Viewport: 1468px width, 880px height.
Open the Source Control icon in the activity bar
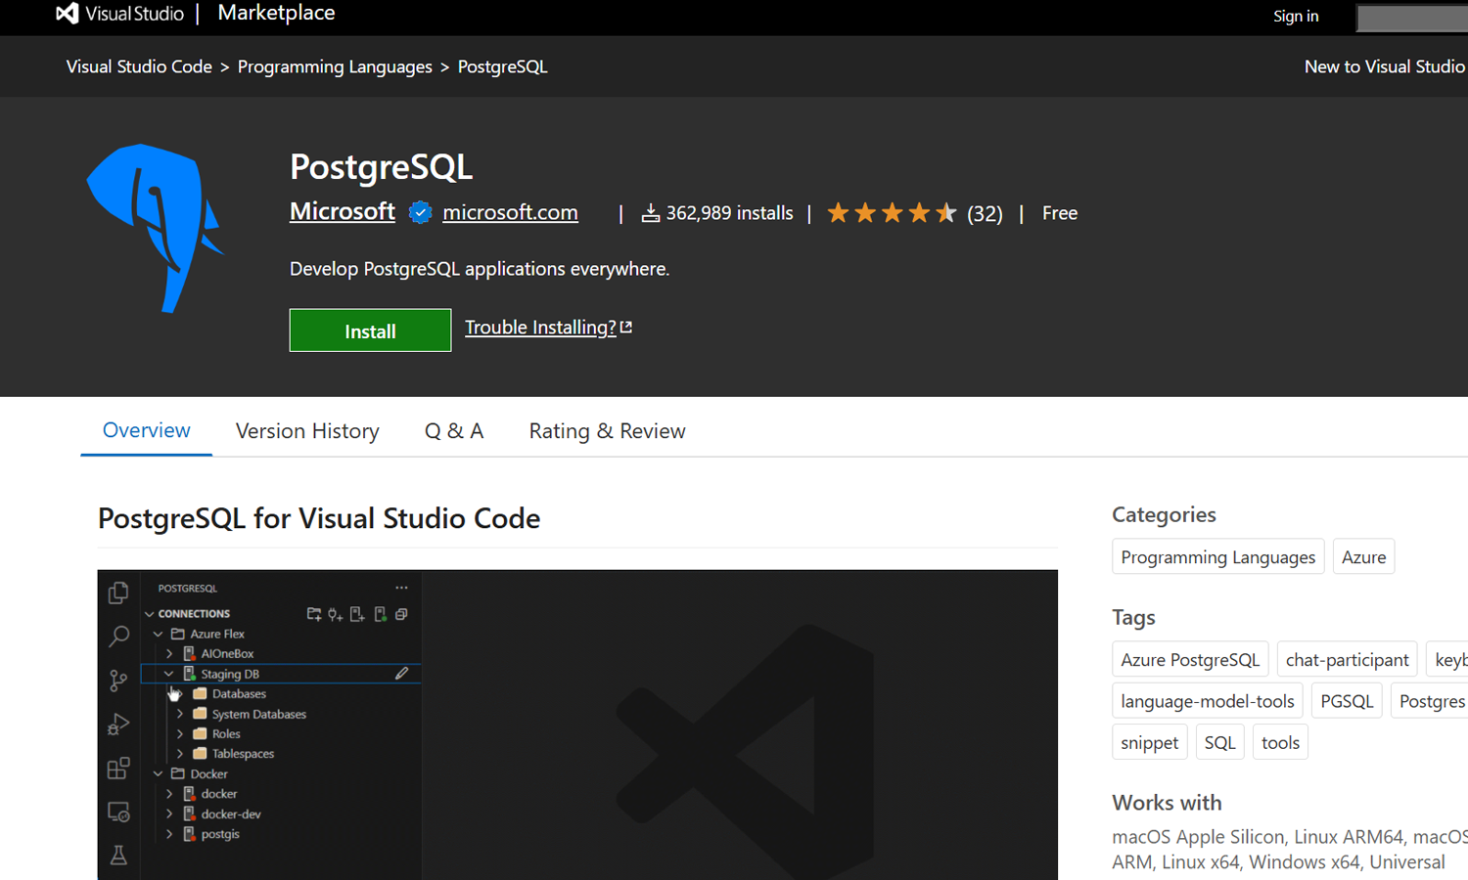coord(118,681)
